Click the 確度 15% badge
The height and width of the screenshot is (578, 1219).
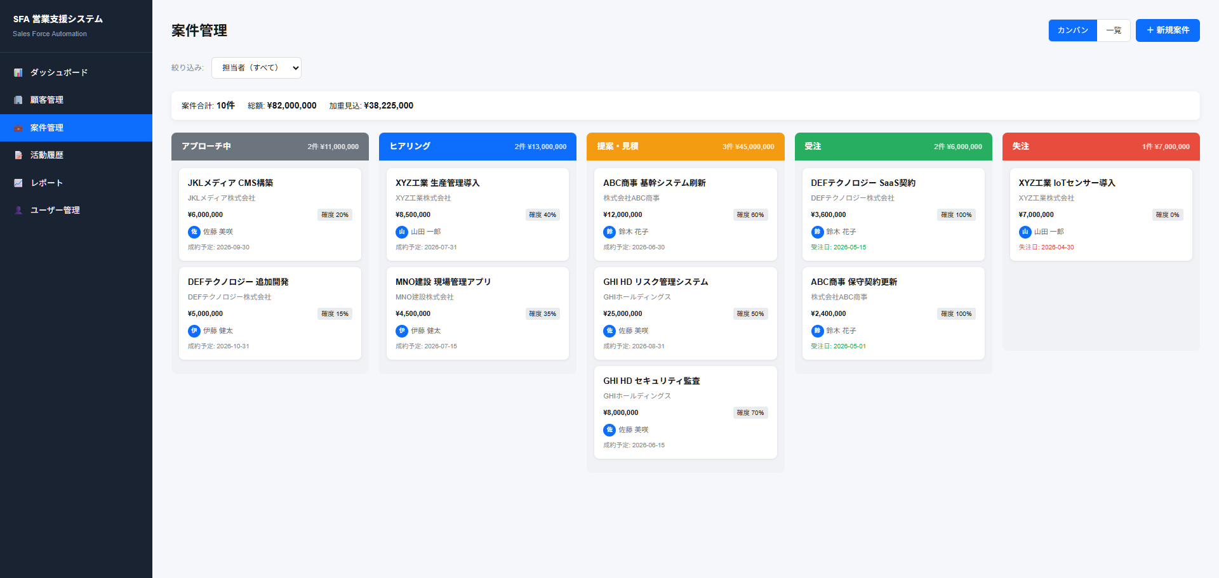335,314
